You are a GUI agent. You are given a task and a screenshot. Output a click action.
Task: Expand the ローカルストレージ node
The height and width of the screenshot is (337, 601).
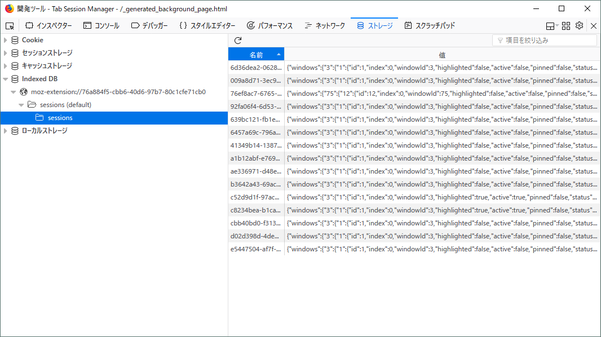point(6,131)
